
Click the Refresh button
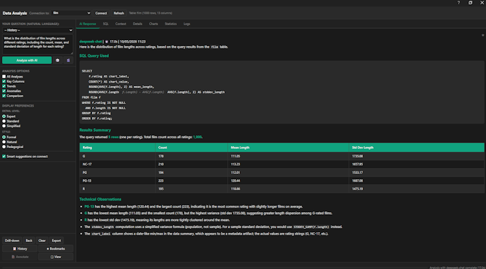pyautogui.click(x=119, y=13)
